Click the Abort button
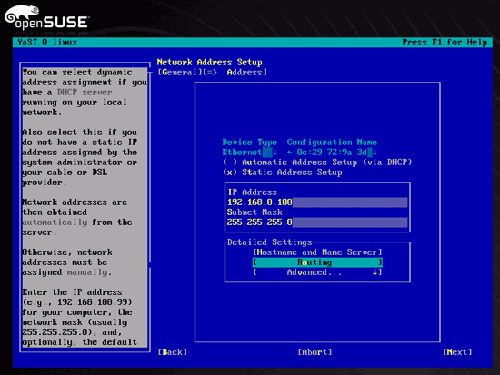 [315, 352]
